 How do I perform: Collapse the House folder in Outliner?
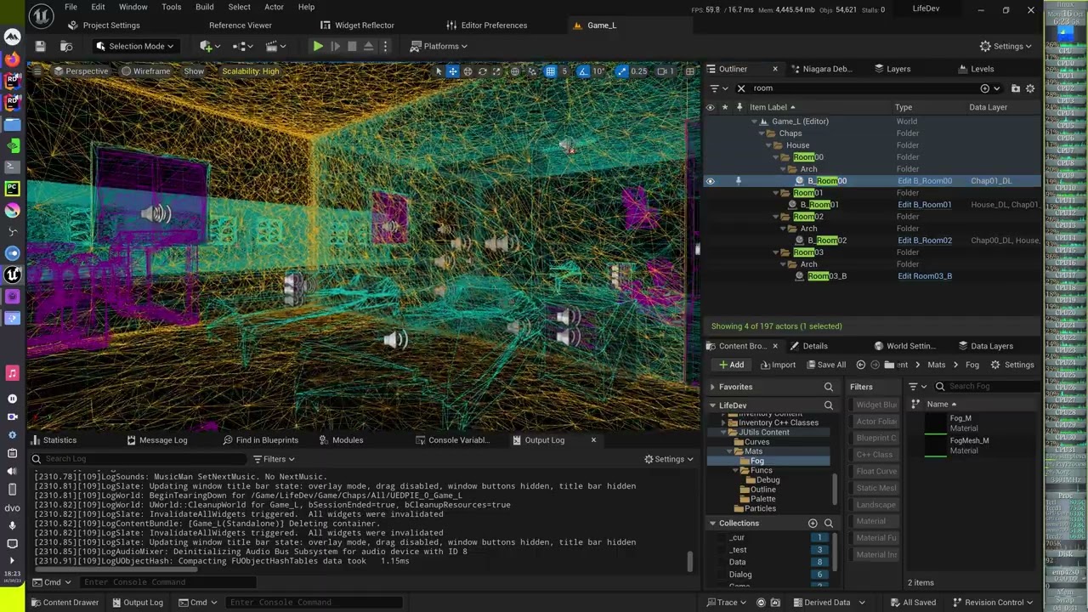(x=768, y=144)
